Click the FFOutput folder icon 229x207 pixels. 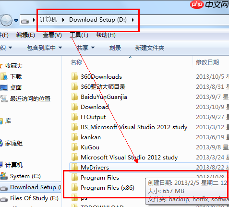[74, 117]
